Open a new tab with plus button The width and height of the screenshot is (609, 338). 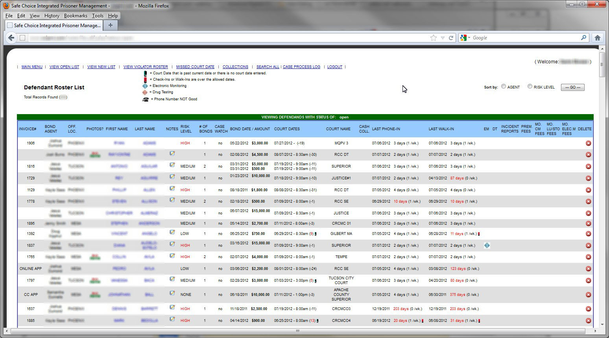111,25
